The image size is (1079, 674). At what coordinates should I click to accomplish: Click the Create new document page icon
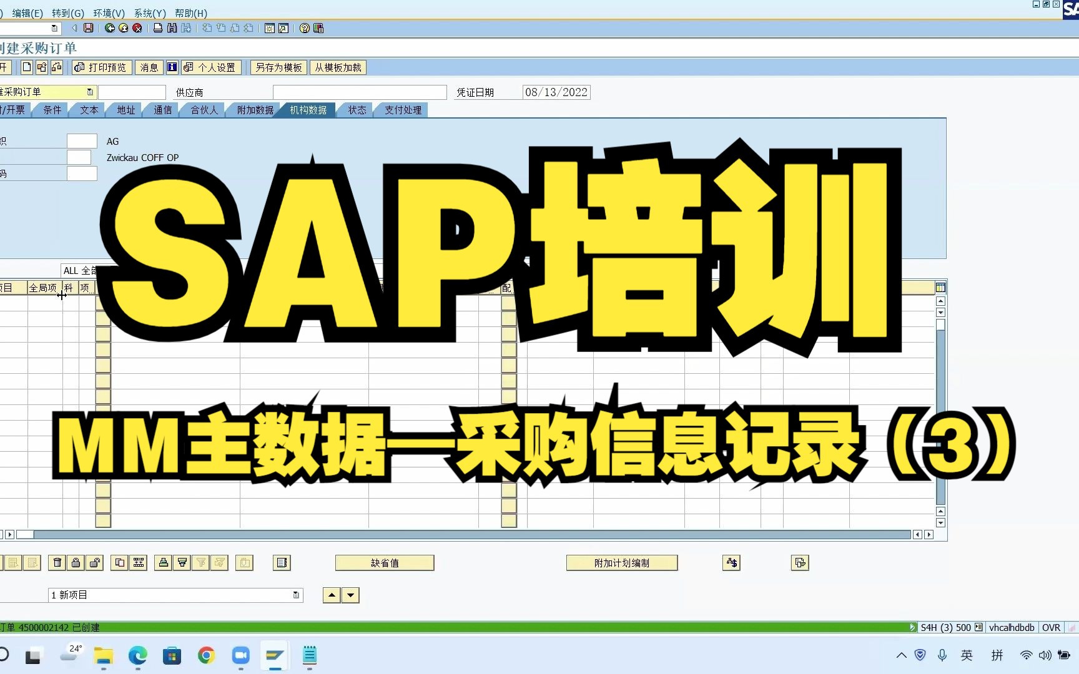click(27, 67)
